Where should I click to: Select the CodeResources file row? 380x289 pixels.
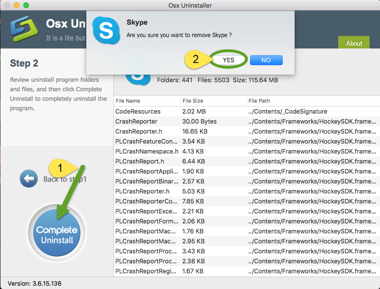[247, 112]
